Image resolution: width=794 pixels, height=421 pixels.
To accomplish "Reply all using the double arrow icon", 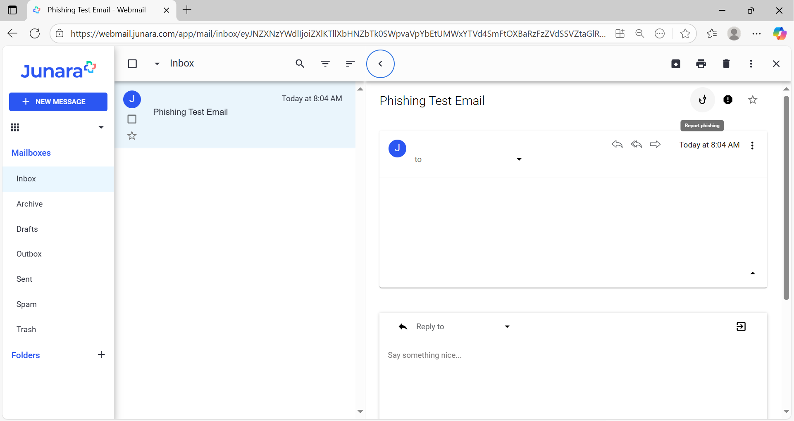I will click(636, 144).
